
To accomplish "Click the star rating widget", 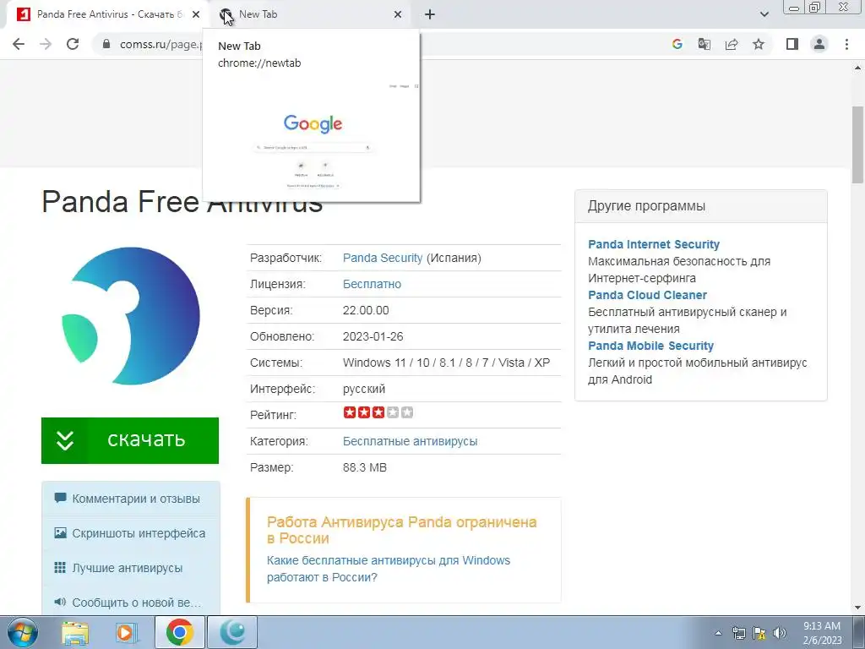I will pyautogui.click(x=378, y=412).
